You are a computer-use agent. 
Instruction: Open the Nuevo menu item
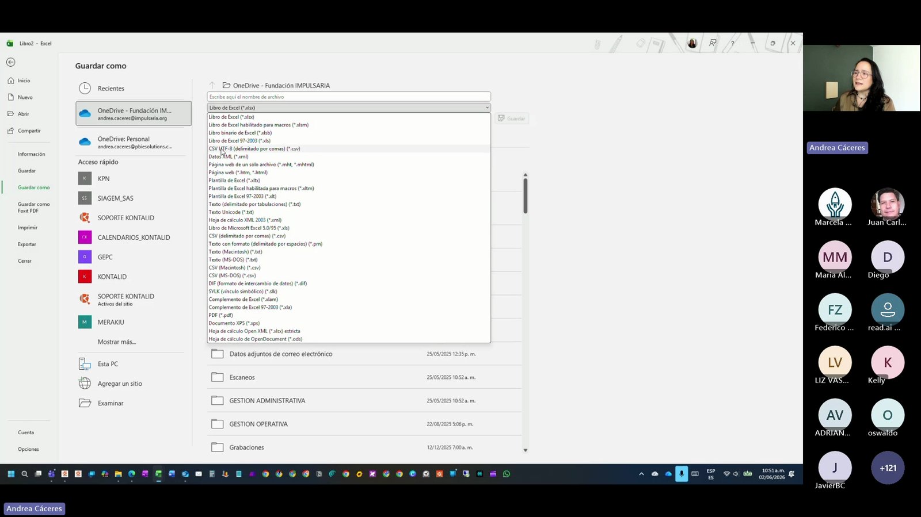pos(25,97)
